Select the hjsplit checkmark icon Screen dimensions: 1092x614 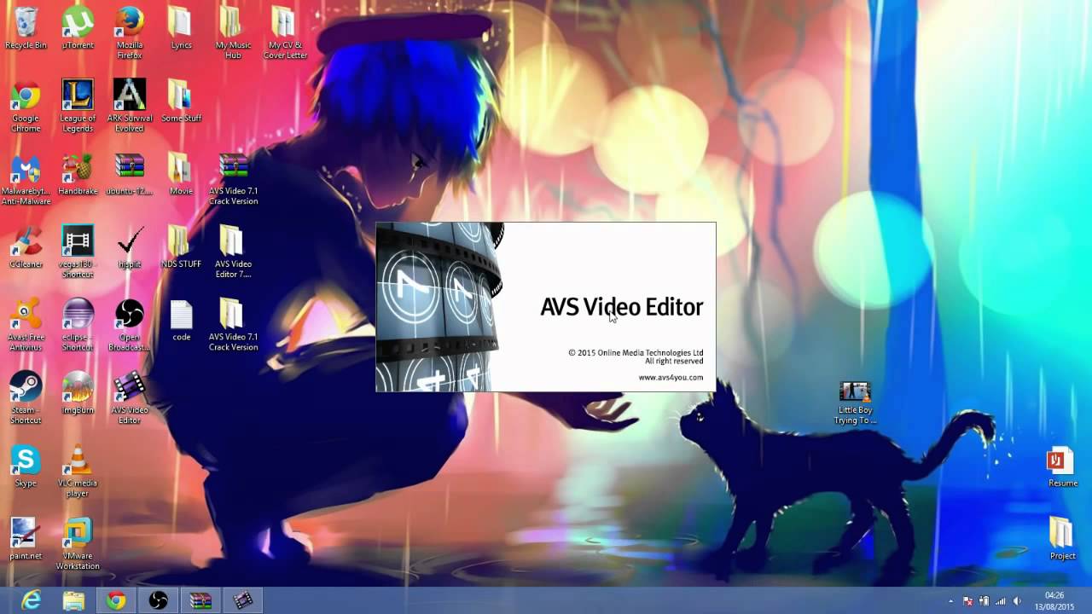pyautogui.click(x=130, y=248)
